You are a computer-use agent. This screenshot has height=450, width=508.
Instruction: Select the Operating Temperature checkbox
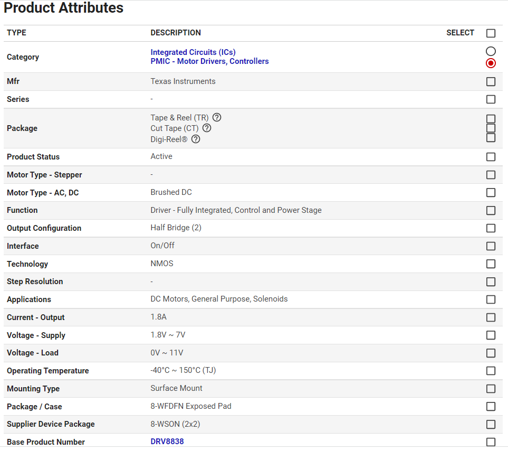coord(491,371)
